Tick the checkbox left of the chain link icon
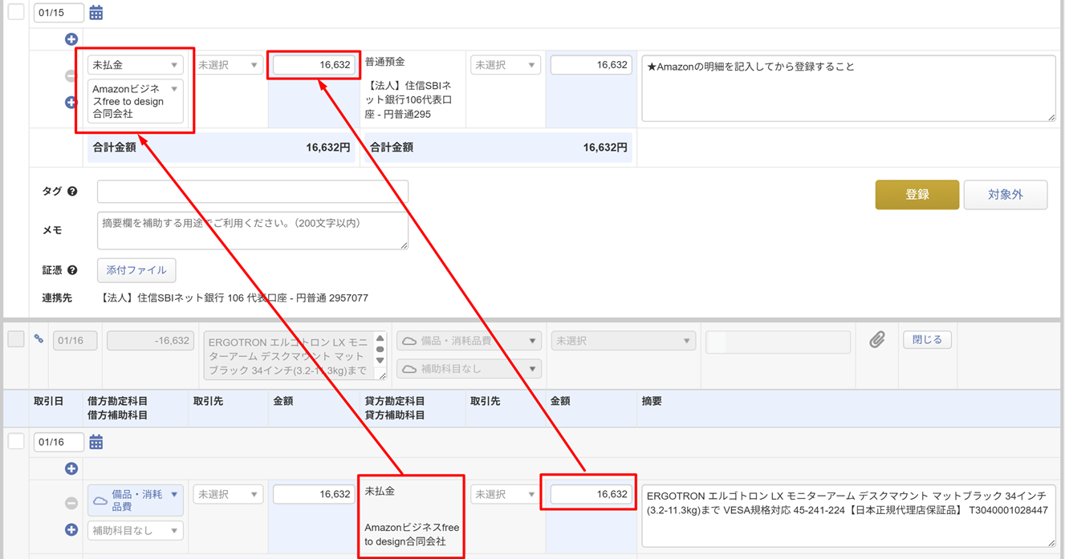1065x559 pixels. pyautogui.click(x=16, y=339)
